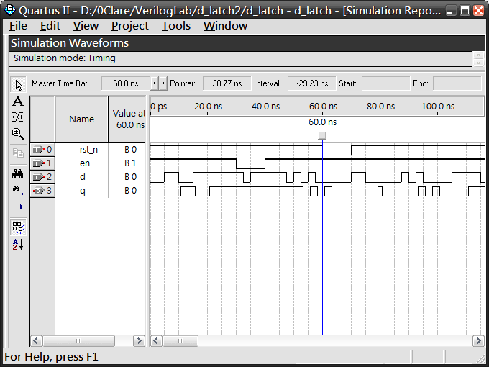Viewport: 489px width, 367px height.
Task: Select the rst_n signal row
Action: 88,150
